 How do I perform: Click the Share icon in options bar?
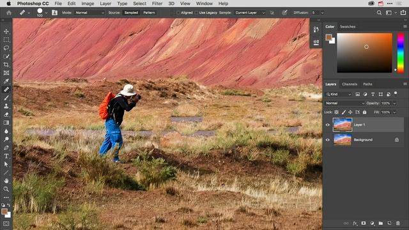pos(403,13)
